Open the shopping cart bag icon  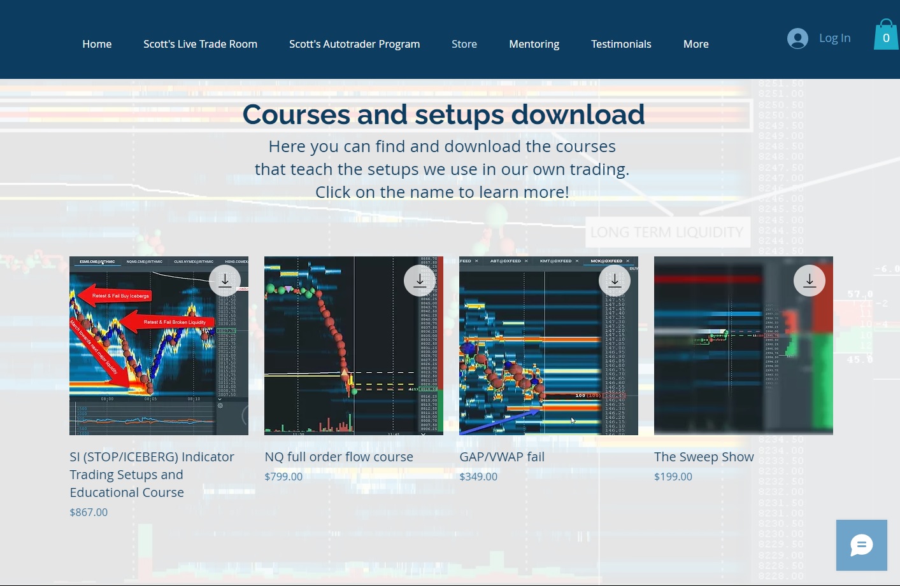pyautogui.click(x=886, y=34)
